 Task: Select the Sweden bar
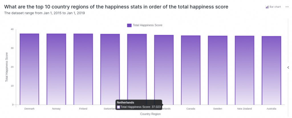tap(218, 70)
